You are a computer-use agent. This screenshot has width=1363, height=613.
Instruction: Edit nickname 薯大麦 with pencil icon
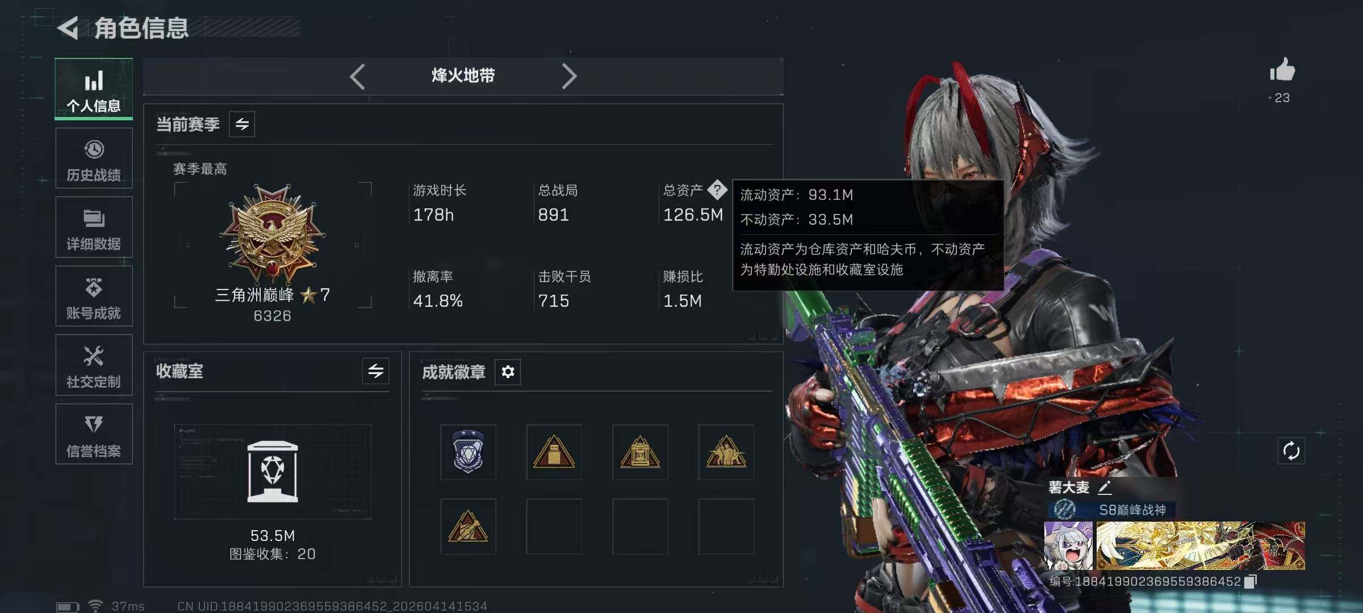coord(1105,487)
